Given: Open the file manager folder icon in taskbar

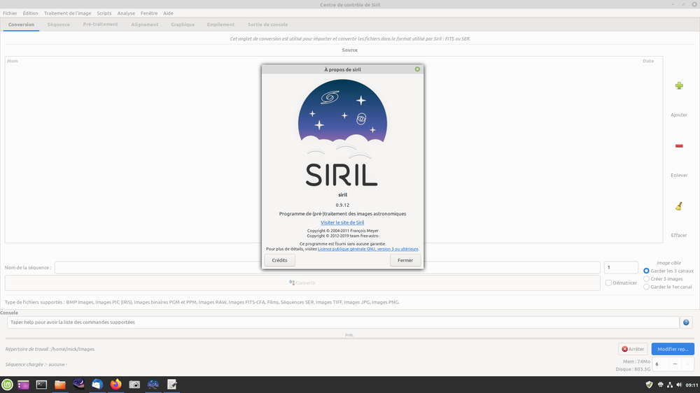Looking at the screenshot, I should 59,384.
